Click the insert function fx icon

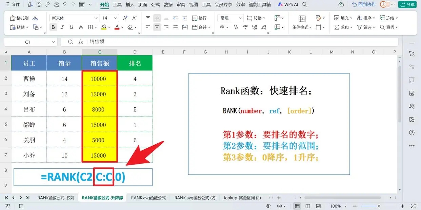[x=81, y=42]
